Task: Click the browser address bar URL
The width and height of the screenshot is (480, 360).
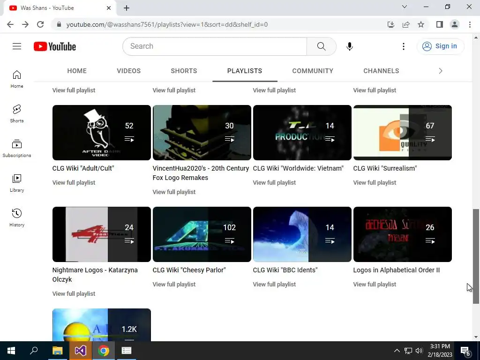Action: (x=167, y=24)
